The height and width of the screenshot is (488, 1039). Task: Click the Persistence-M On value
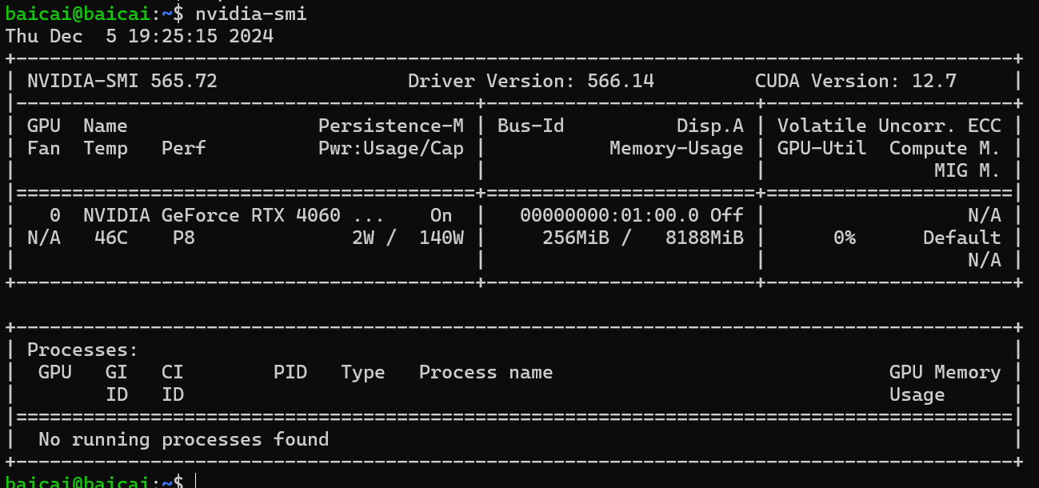442,215
